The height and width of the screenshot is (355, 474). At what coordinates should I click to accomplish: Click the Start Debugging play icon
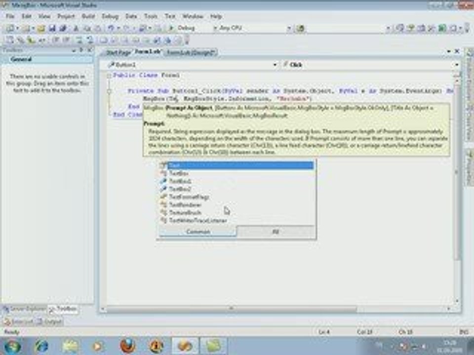coord(171,28)
